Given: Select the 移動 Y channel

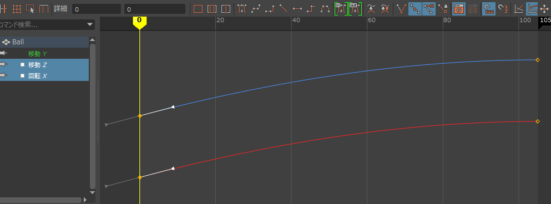Looking at the screenshot, I should [x=38, y=54].
